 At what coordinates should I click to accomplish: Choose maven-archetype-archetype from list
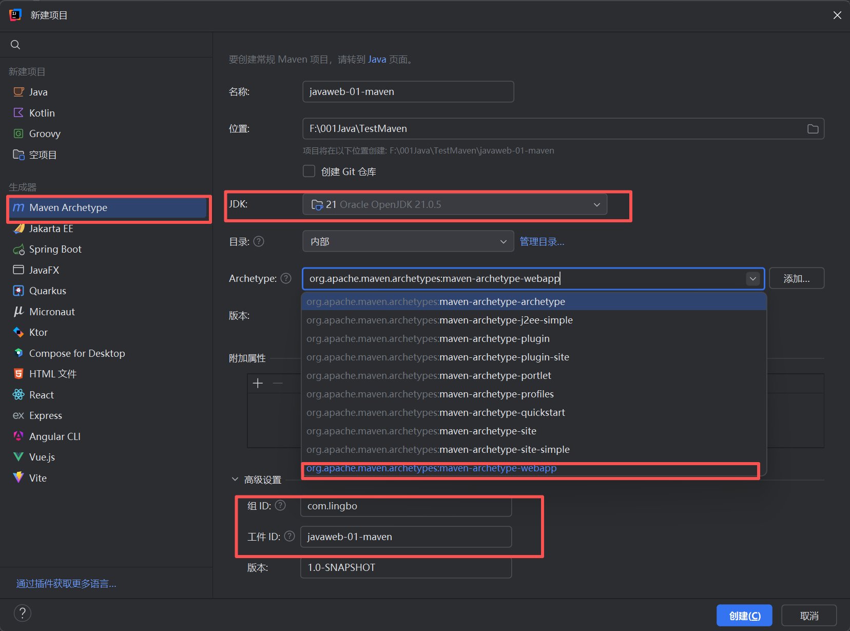tap(534, 301)
